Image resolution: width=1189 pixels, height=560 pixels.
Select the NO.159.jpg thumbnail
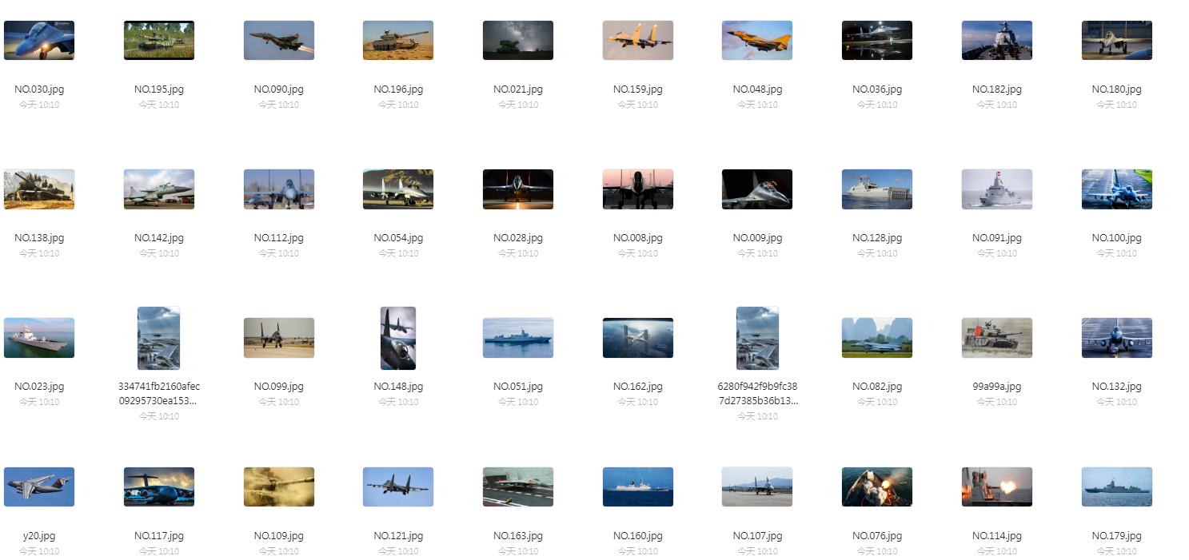638,41
